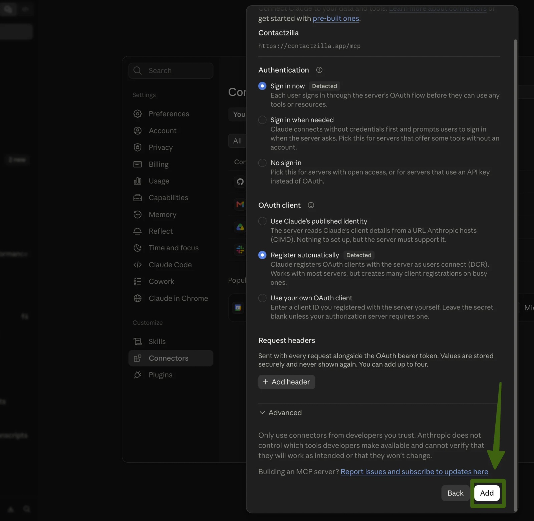Viewport: 534px width, 521px height.
Task: Click the Usage bar chart icon
Action: 138,181
